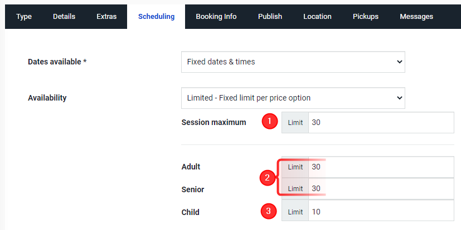The width and height of the screenshot is (461, 230).
Task: Go to the Extras tab
Action: click(106, 17)
